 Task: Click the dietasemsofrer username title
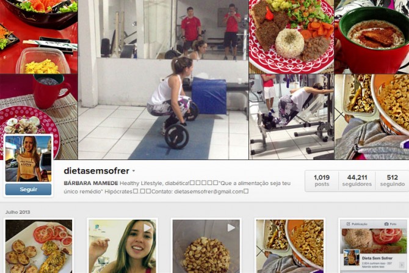click(96, 171)
